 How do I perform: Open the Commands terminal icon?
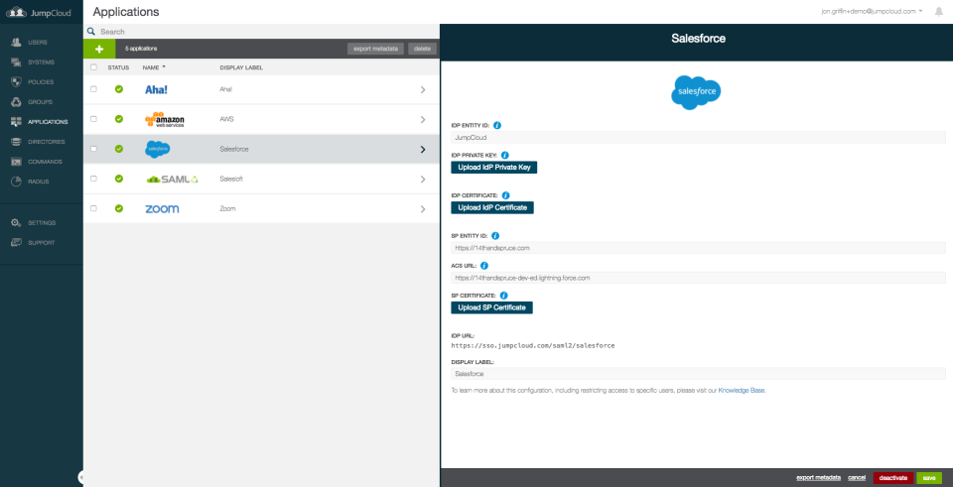pos(17,162)
